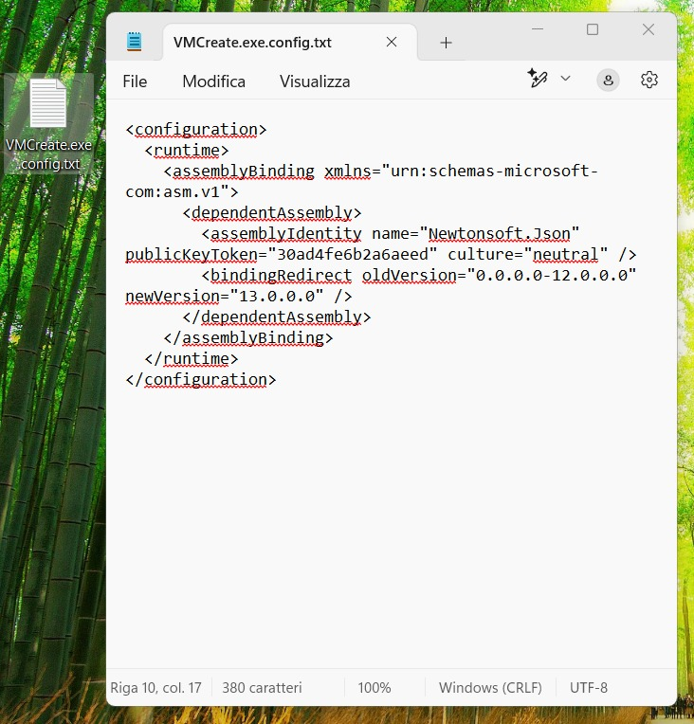The image size is (694, 724).
Task: Click Windows (CRLF) line ending indicator
Action: pyautogui.click(x=490, y=688)
